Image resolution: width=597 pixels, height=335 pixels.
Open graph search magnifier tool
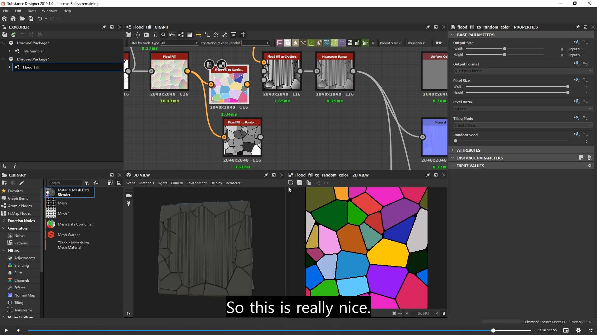coord(163,35)
